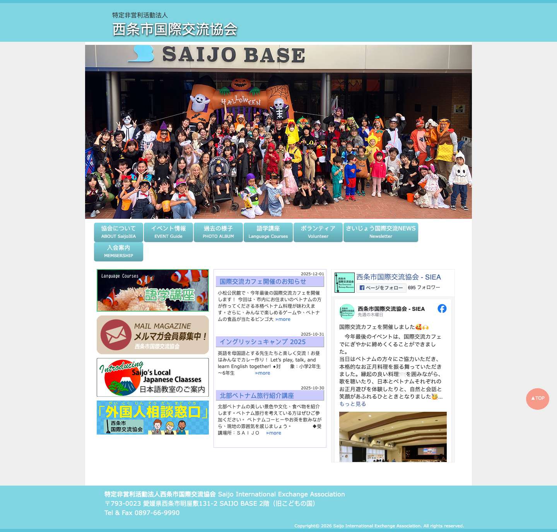Image resolution: width=557 pixels, height=532 pixels.
Task: Open the clownfish 語学講座 language courses banner
Action: pyautogui.click(x=152, y=290)
